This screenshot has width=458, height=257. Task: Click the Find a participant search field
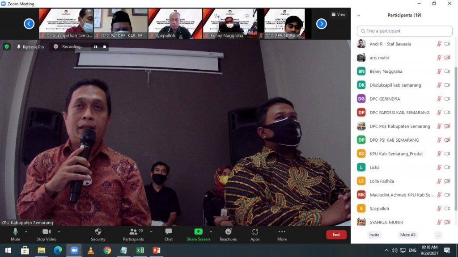click(x=404, y=31)
